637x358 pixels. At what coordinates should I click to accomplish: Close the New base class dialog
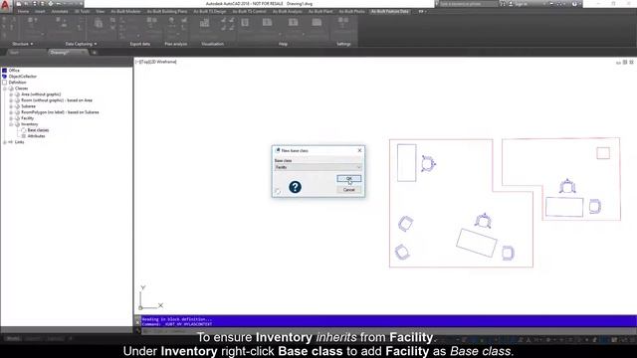[359, 150]
